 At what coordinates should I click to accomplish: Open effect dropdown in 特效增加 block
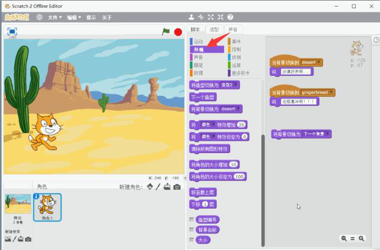coord(207,125)
